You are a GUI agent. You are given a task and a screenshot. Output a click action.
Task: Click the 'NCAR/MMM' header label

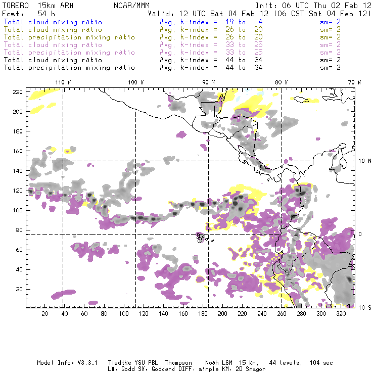click(x=131, y=6)
